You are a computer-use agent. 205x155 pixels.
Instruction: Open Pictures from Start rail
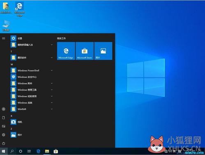coord(4,126)
